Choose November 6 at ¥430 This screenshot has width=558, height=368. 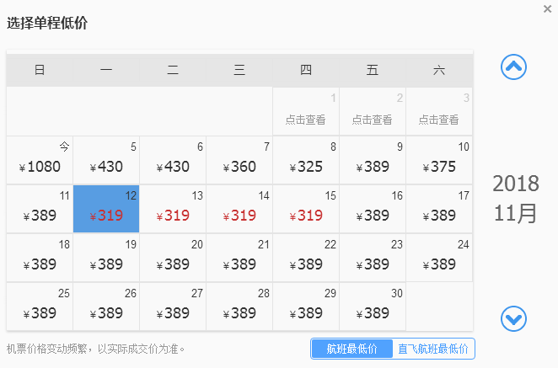pos(173,160)
